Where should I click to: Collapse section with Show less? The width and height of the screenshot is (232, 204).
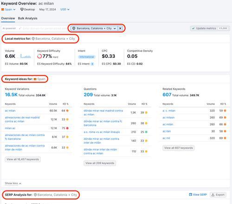click(x=13, y=183)
